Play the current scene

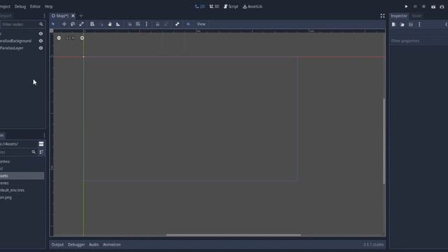pyautogui.click(x=433, y=6)
